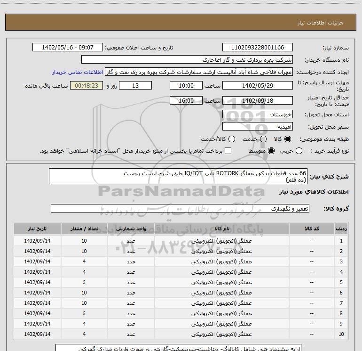
Task: Click the اطلاعات کالاهای مورد نیاز section heading
Action: pos(314,192)
